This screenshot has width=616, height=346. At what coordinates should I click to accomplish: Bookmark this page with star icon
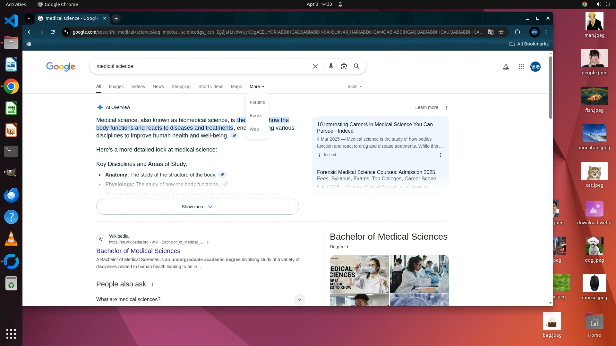click(x=501, y=32)
